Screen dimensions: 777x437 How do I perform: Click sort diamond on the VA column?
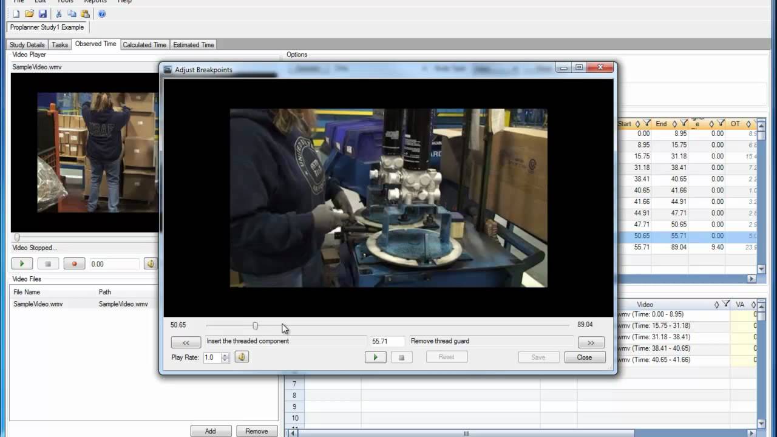[754, 305]
